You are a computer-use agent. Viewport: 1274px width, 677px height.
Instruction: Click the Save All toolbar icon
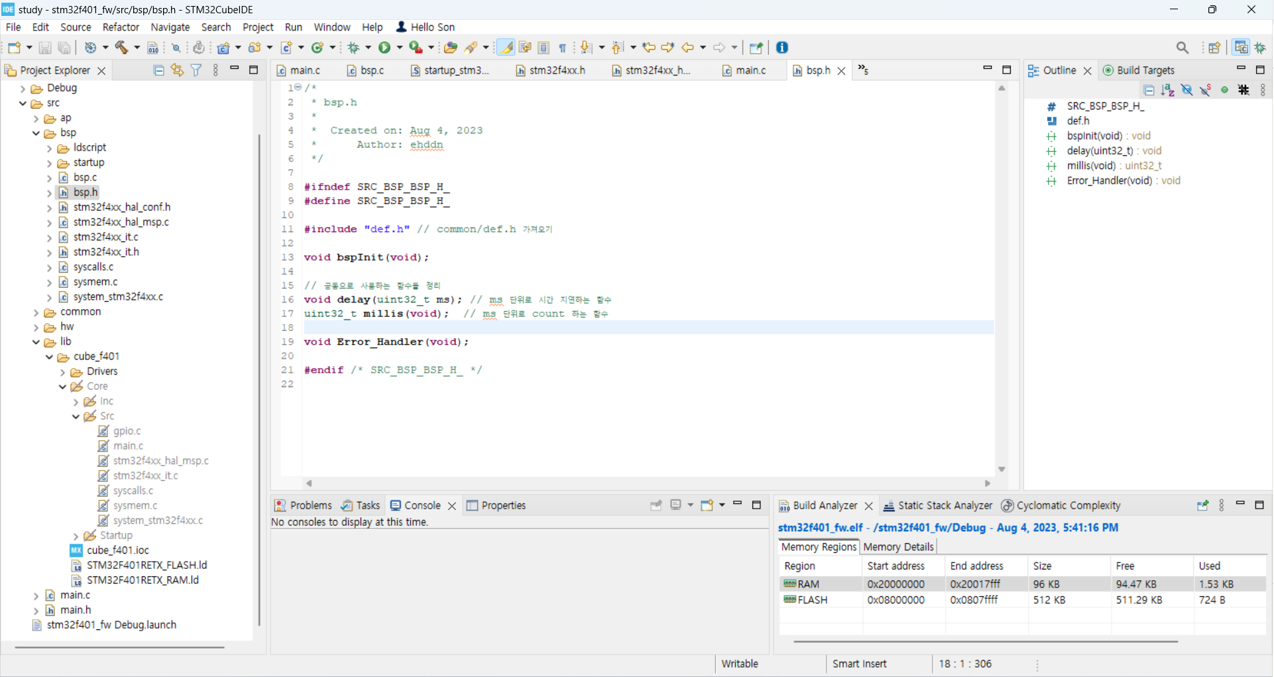pos(64,47)
